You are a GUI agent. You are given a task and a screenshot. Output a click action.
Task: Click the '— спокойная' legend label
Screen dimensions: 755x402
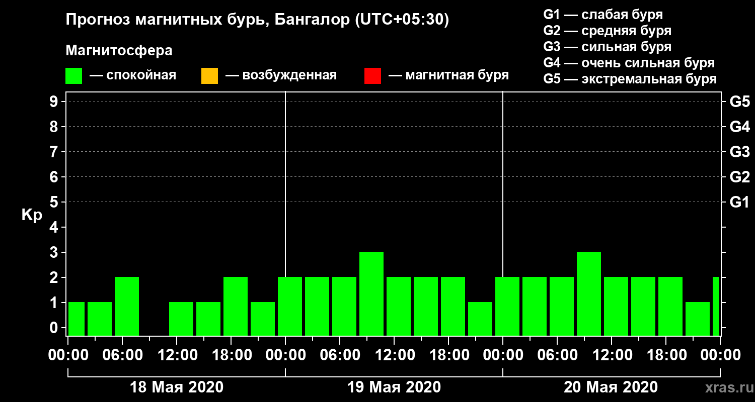[133, 75]
